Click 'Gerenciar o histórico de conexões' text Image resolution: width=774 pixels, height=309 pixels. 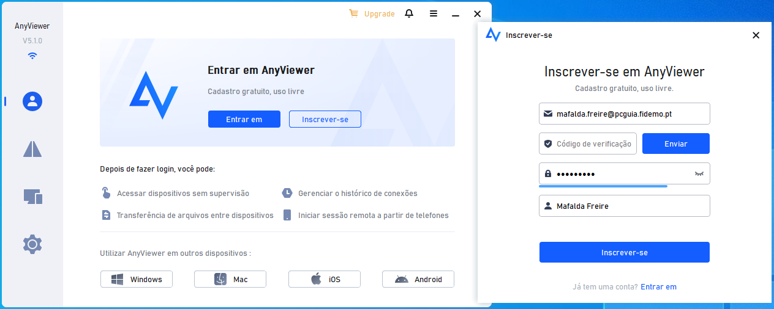click(358, 193)
